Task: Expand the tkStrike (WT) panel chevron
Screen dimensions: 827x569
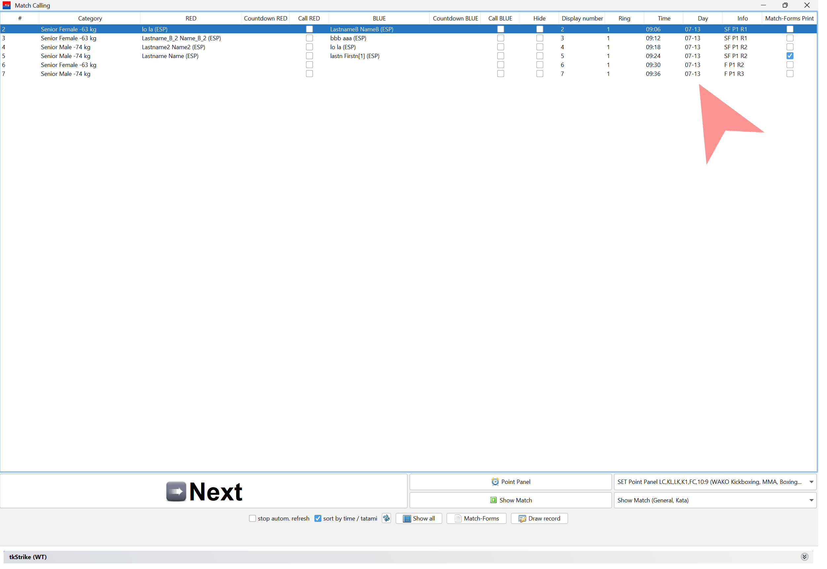Action: 804,556
